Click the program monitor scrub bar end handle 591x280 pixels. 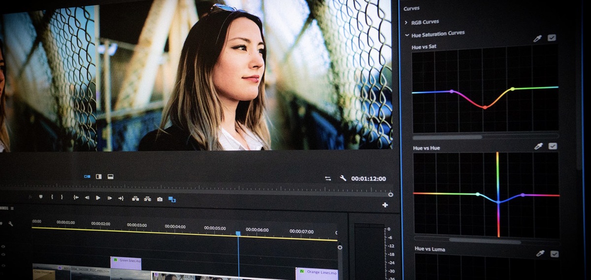[390, 194]
